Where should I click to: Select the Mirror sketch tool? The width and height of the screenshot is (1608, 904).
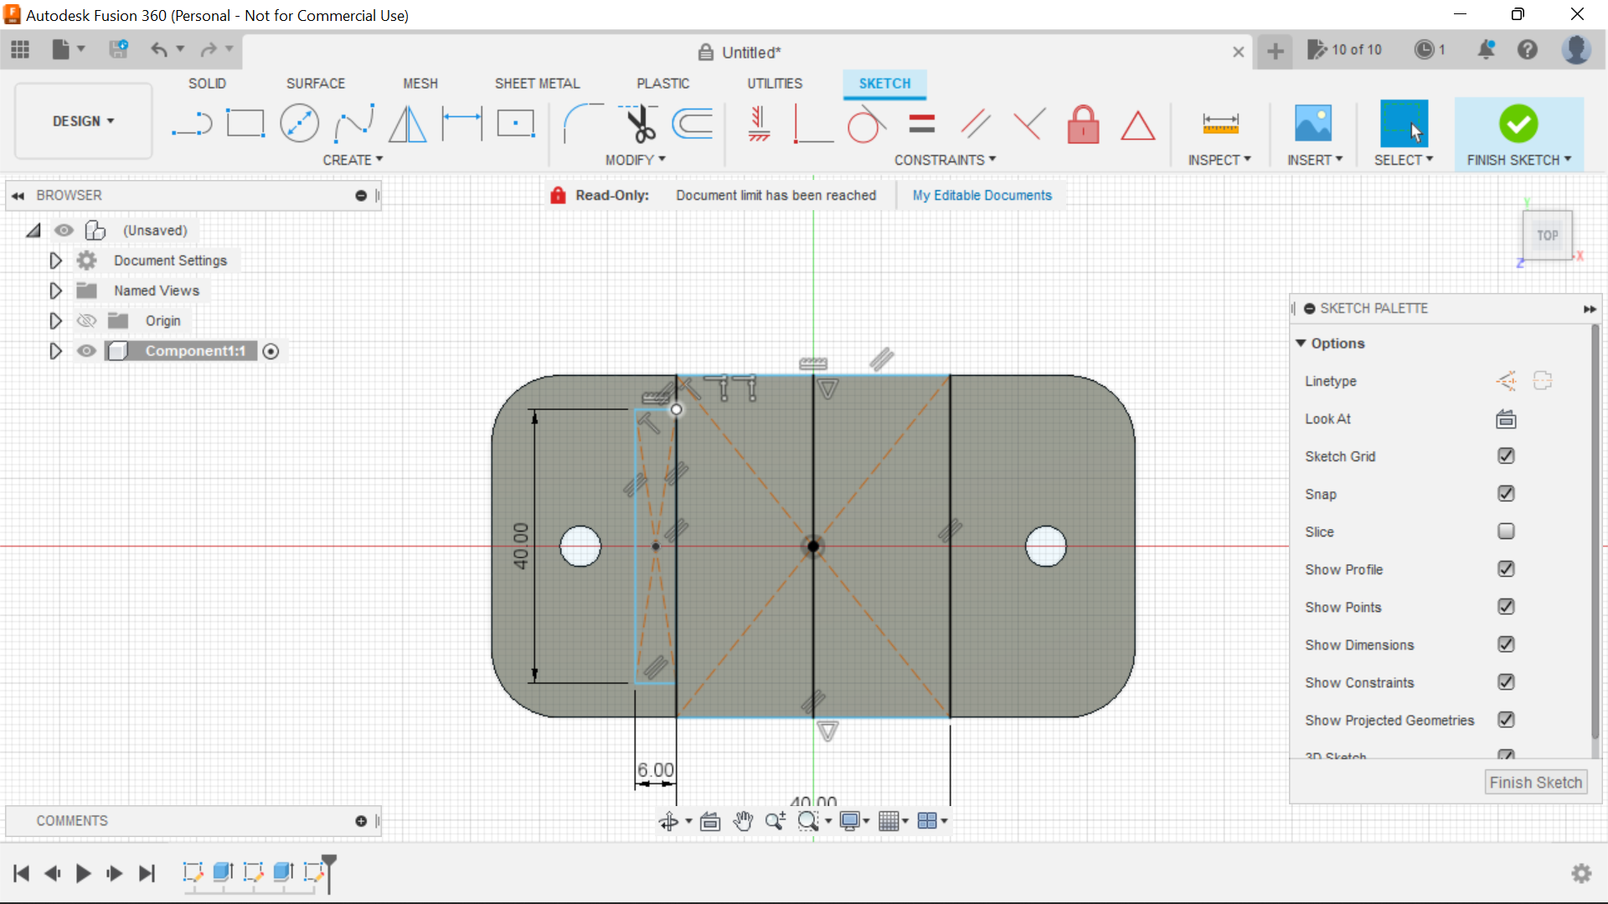click(x=410, y=124)
